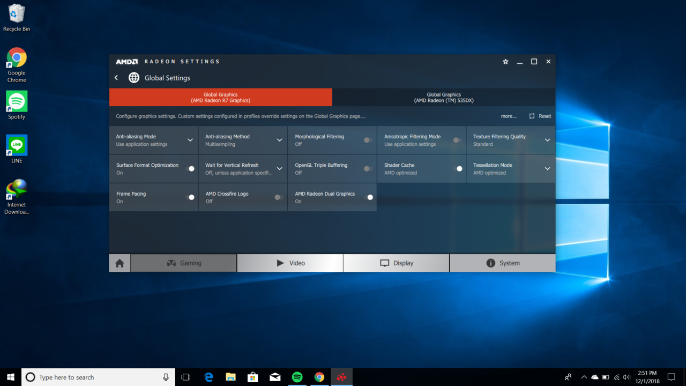This screenshot has width=686, height=386.
Task: Check battery status tray icon
Action: pyautogui.click(x=606, y=377)
